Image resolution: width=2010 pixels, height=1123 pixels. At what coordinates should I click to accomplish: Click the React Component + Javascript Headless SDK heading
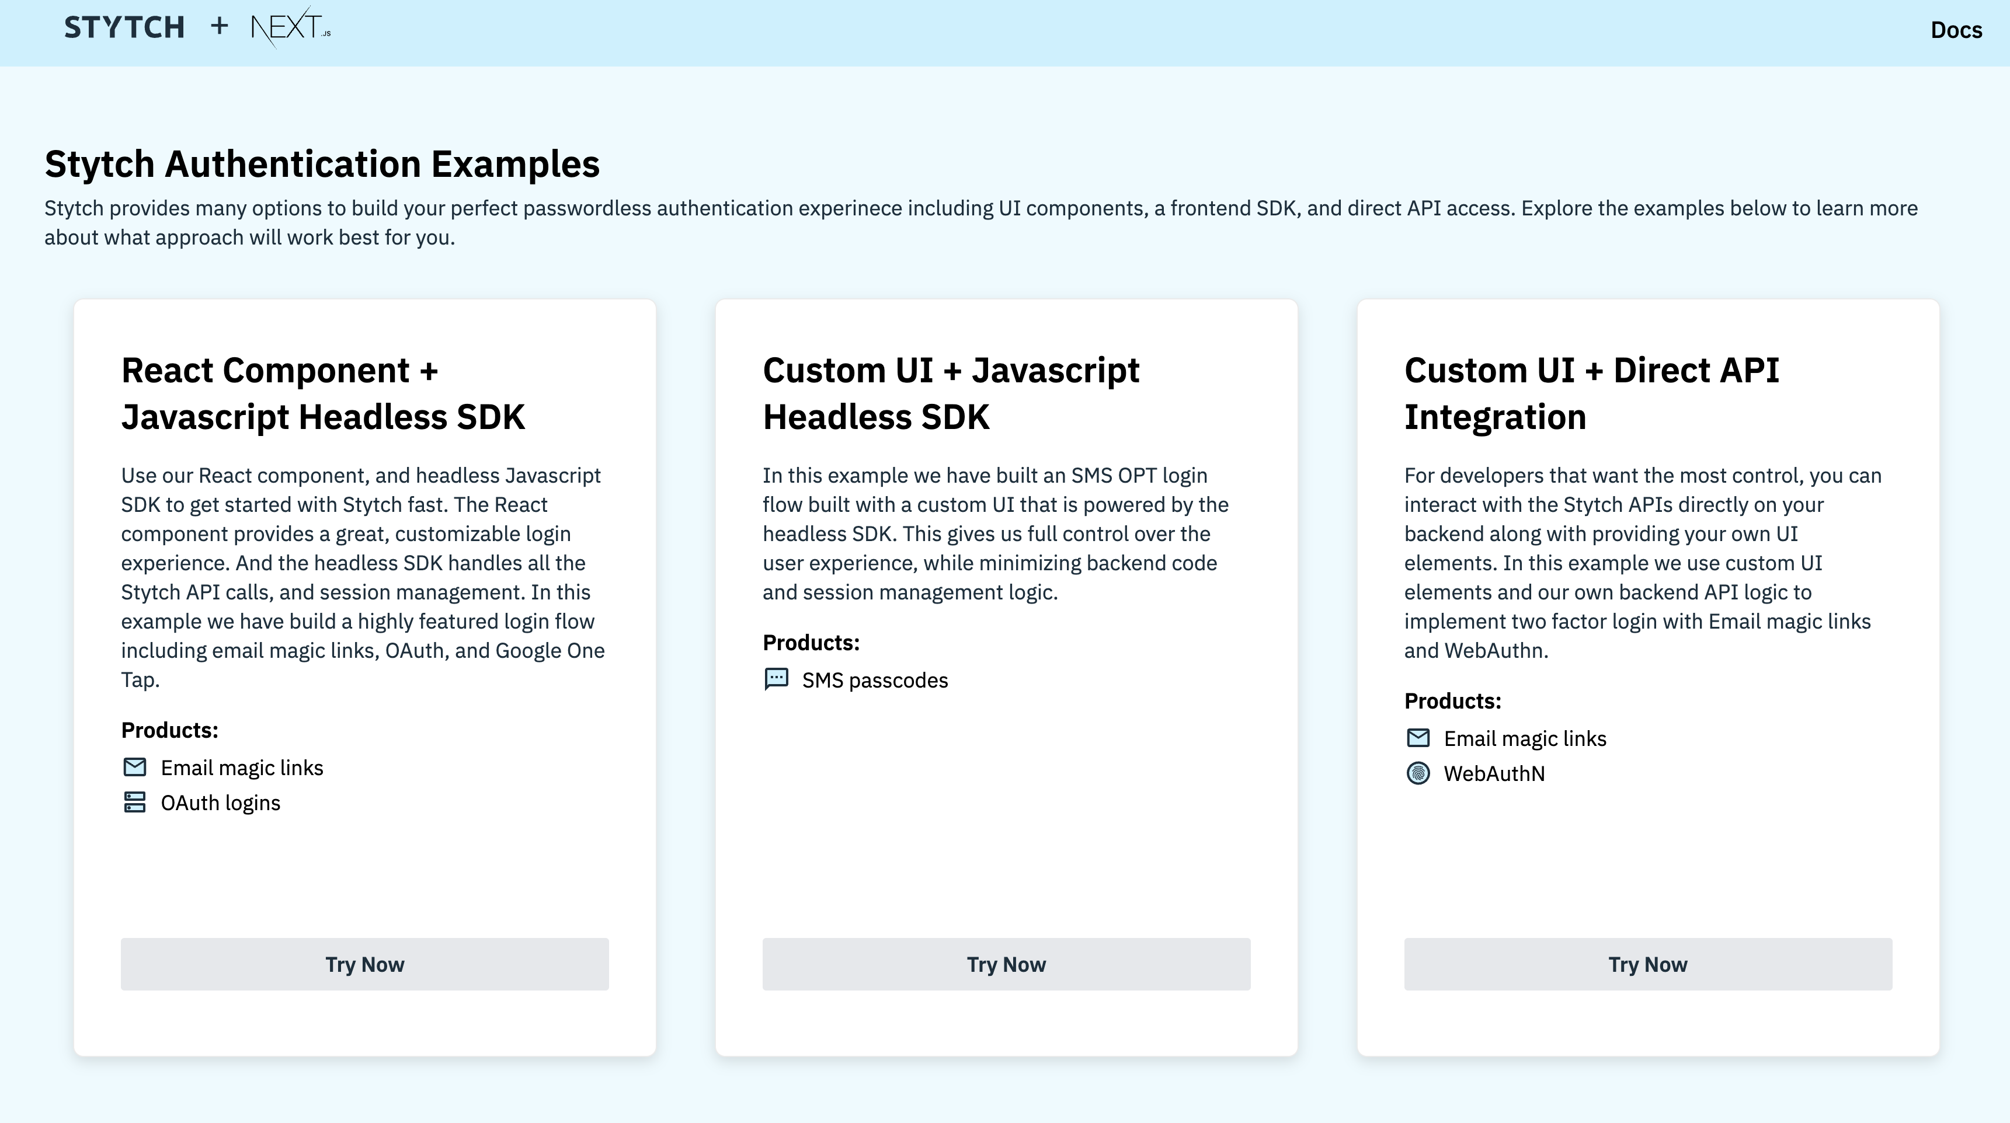[x=323, y=393]
